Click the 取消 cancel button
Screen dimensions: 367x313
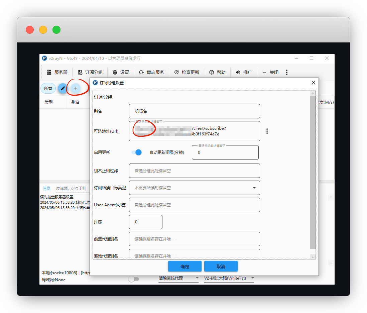pyautogui.click(x=221, y=267)
